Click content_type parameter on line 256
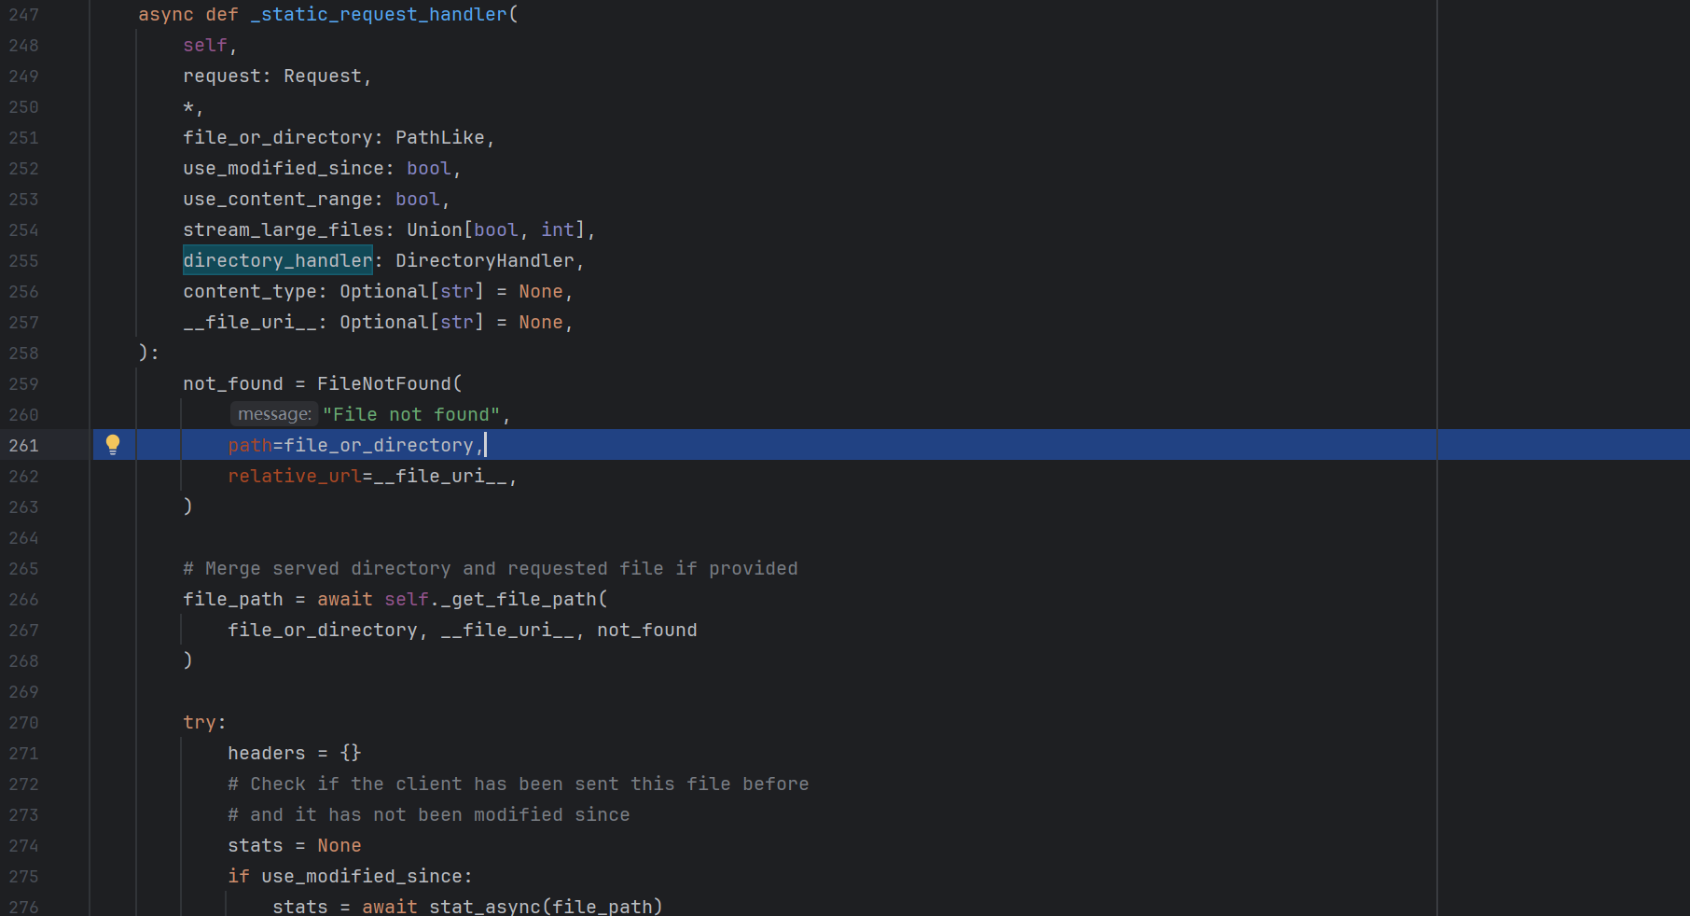Viewport: 1690px width, 916px height. [250, 291]
